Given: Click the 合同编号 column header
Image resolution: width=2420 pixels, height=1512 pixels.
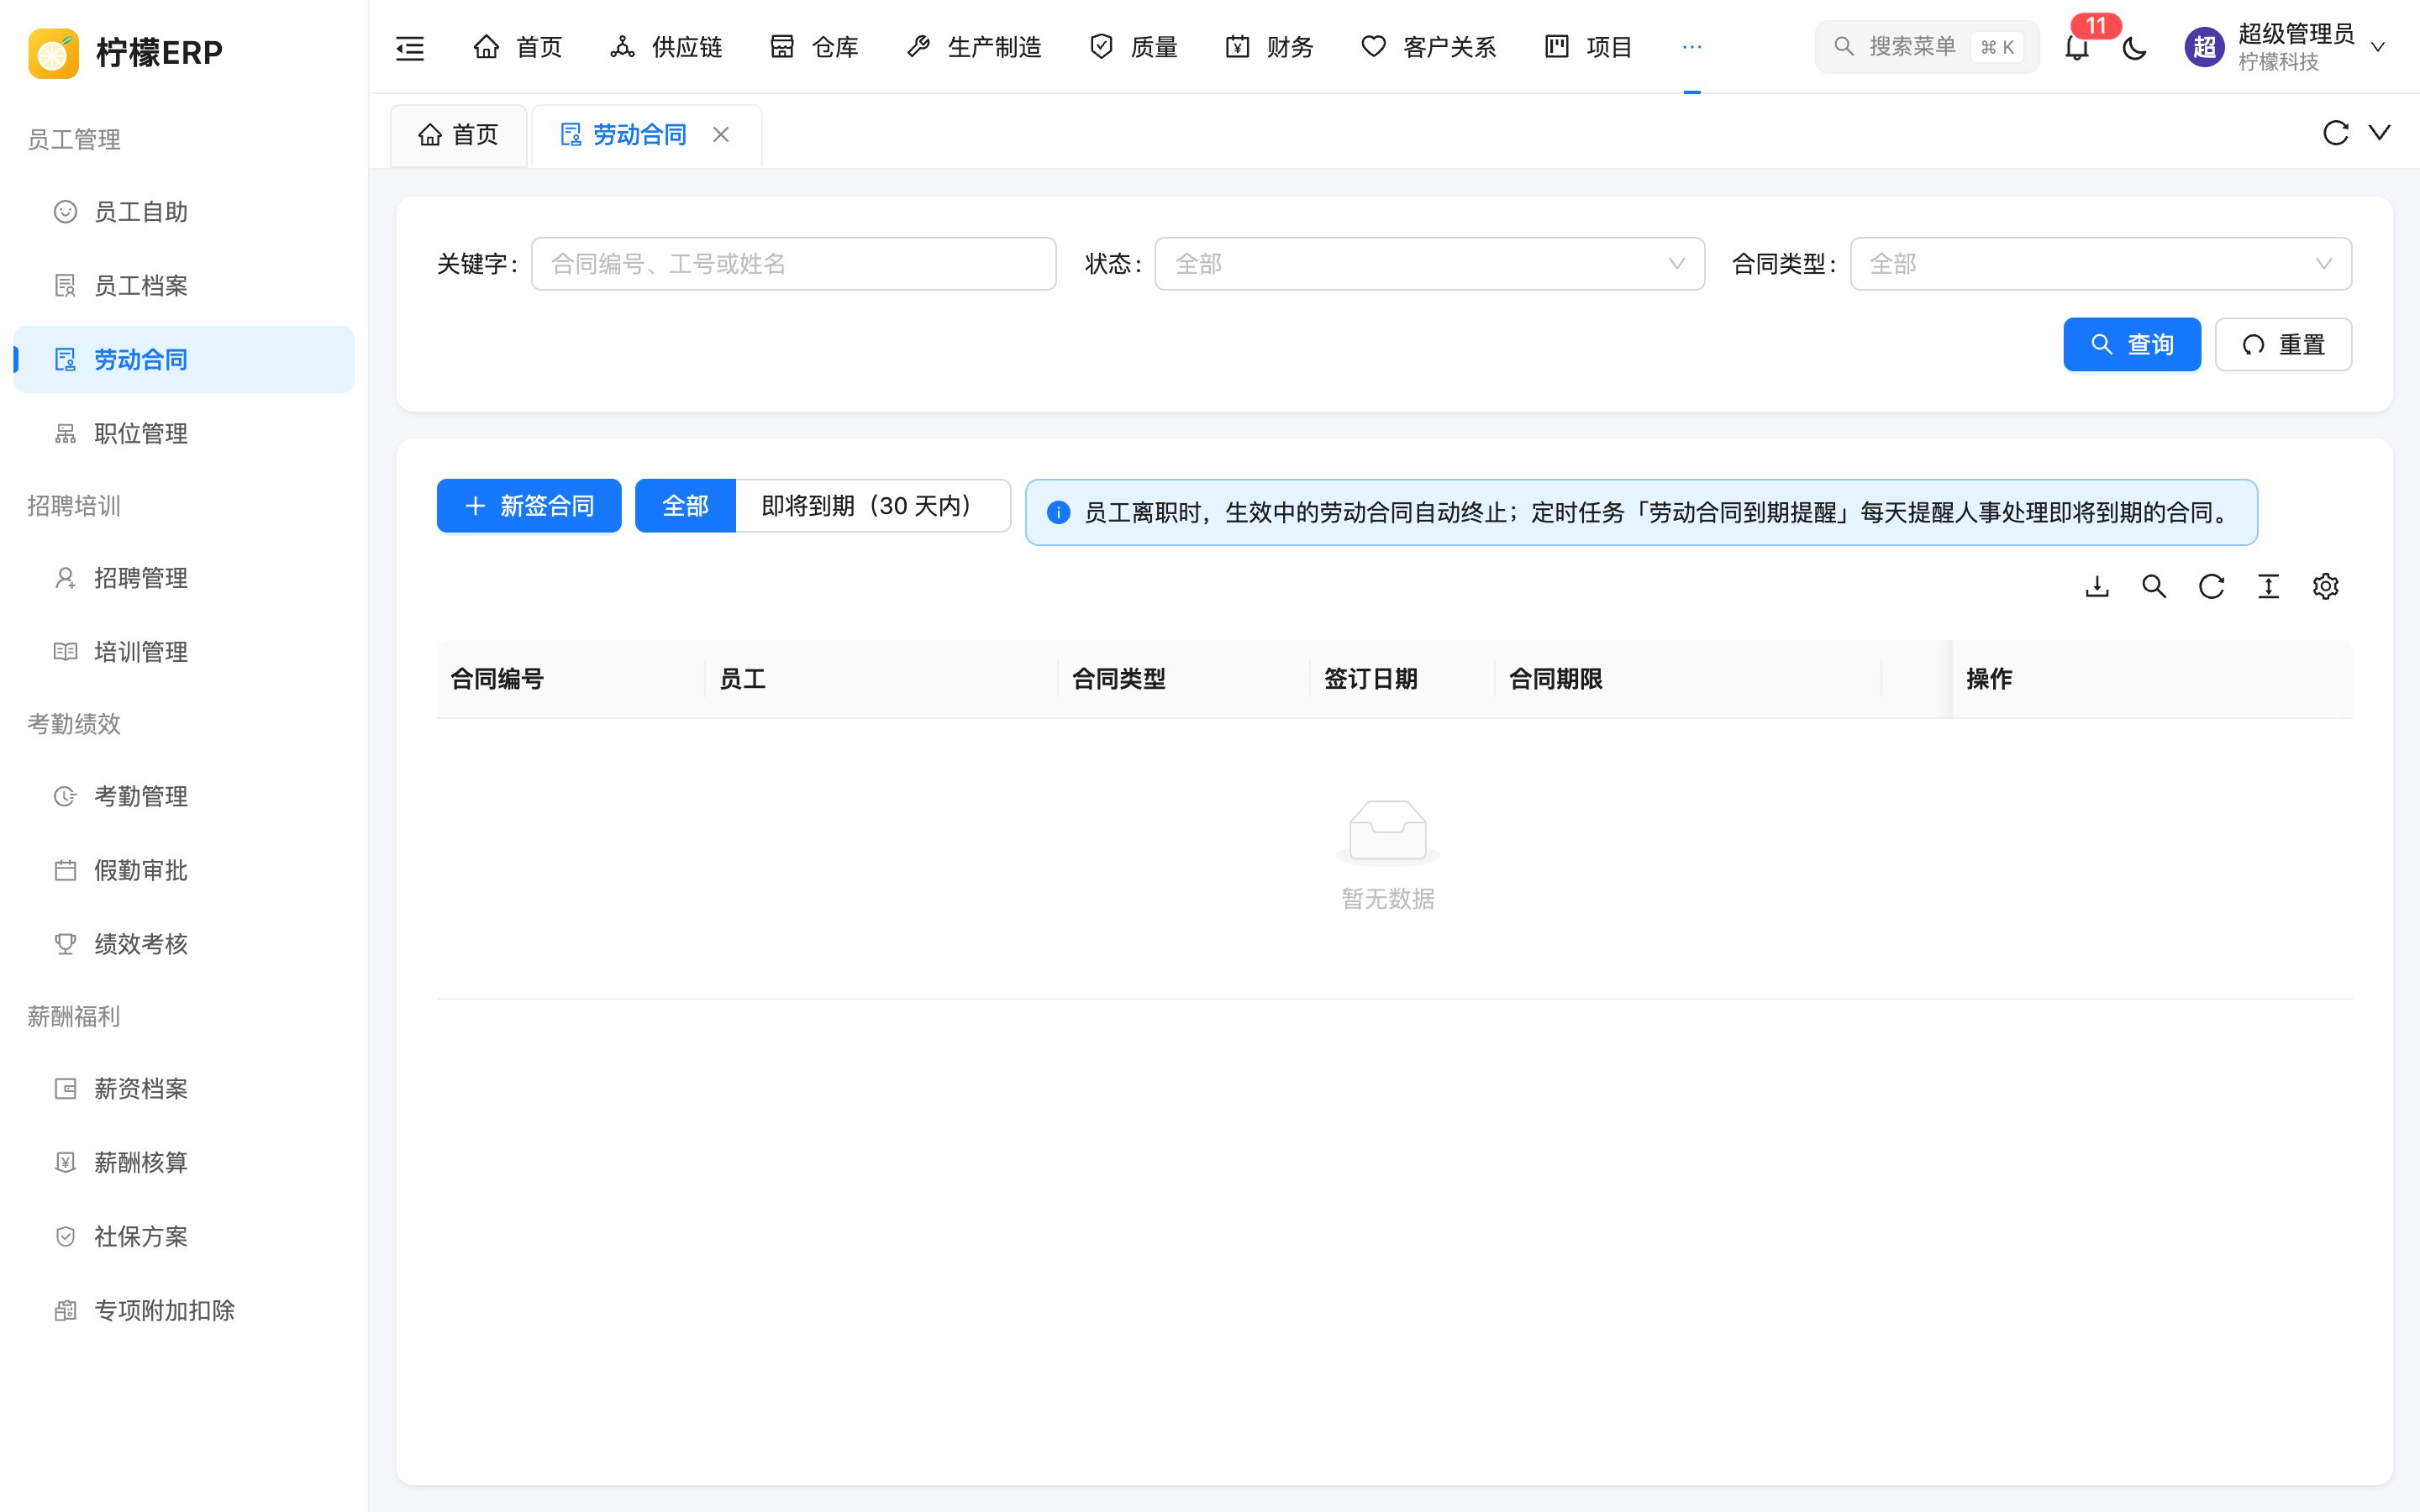Looking at the screenshot, I should click(571, 679).
